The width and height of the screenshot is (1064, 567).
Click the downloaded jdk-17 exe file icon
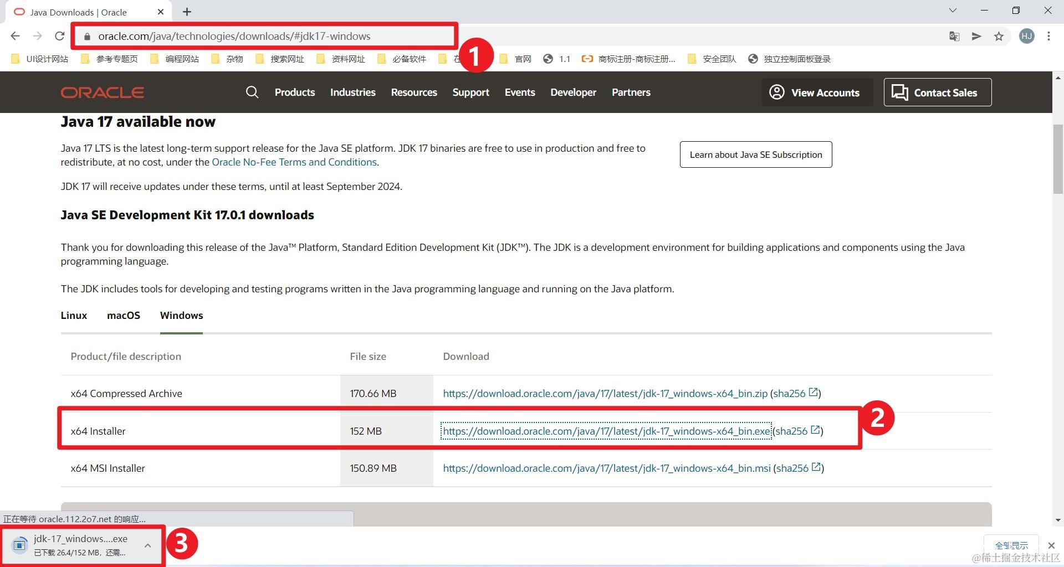tap(19, 545)
